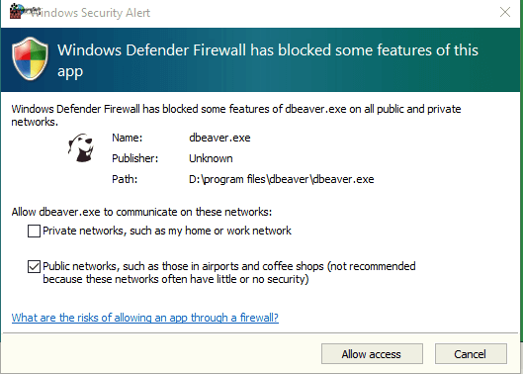The image size is (523, 374).
Task: Click the title bar window icon
Action: (16, 11)
